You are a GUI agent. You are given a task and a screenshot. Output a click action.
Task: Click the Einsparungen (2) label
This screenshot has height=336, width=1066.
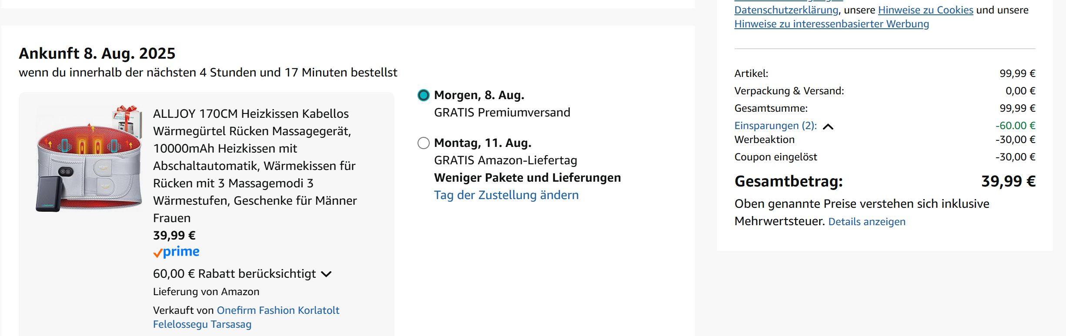tap(775, 126)
